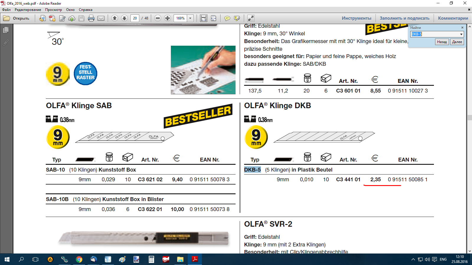Go to previous page with up arrow
Viewport: 472px width, 265px height.
[115, 18]
